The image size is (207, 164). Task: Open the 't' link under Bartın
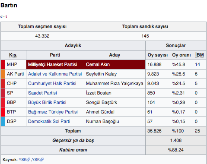coord(6,16)
